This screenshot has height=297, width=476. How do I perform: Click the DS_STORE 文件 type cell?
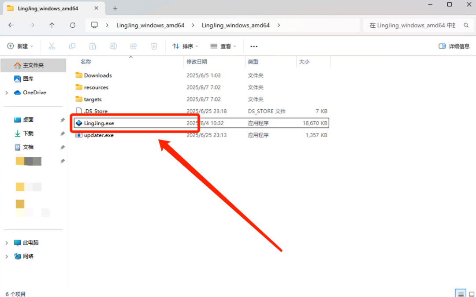tap(267, 111)
